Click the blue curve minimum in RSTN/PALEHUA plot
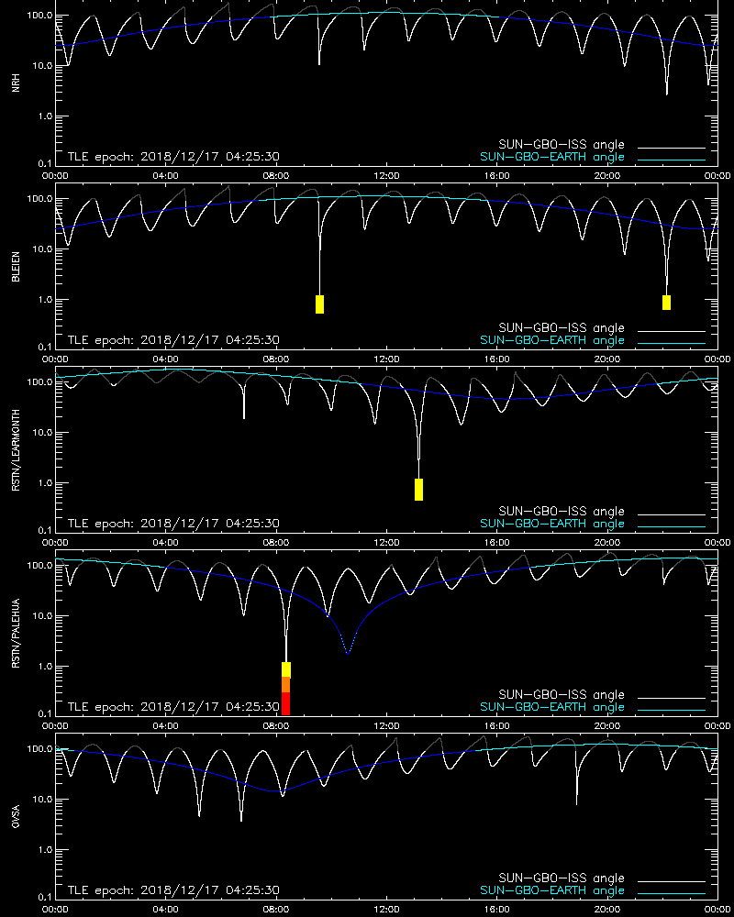The width and height of the screenshot is (734, 917). (349, 653)
